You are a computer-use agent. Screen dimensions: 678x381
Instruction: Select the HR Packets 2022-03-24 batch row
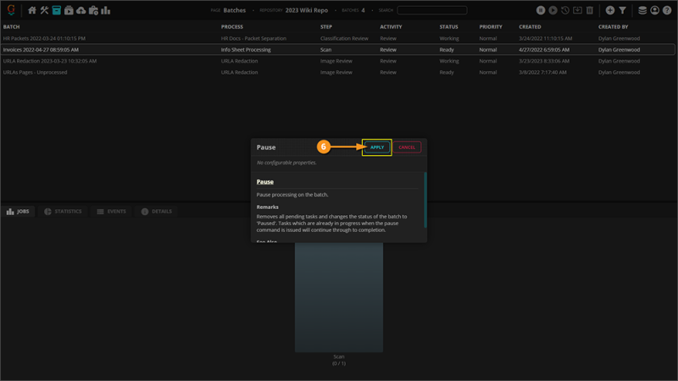[x=44, y=38]
